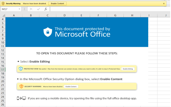Select row 9 header
This screenshot has width=171, height=107.
(x=3, y=39)
